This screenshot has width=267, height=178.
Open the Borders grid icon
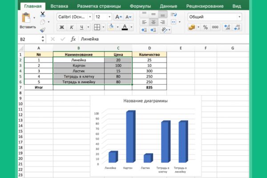(97, 27)
